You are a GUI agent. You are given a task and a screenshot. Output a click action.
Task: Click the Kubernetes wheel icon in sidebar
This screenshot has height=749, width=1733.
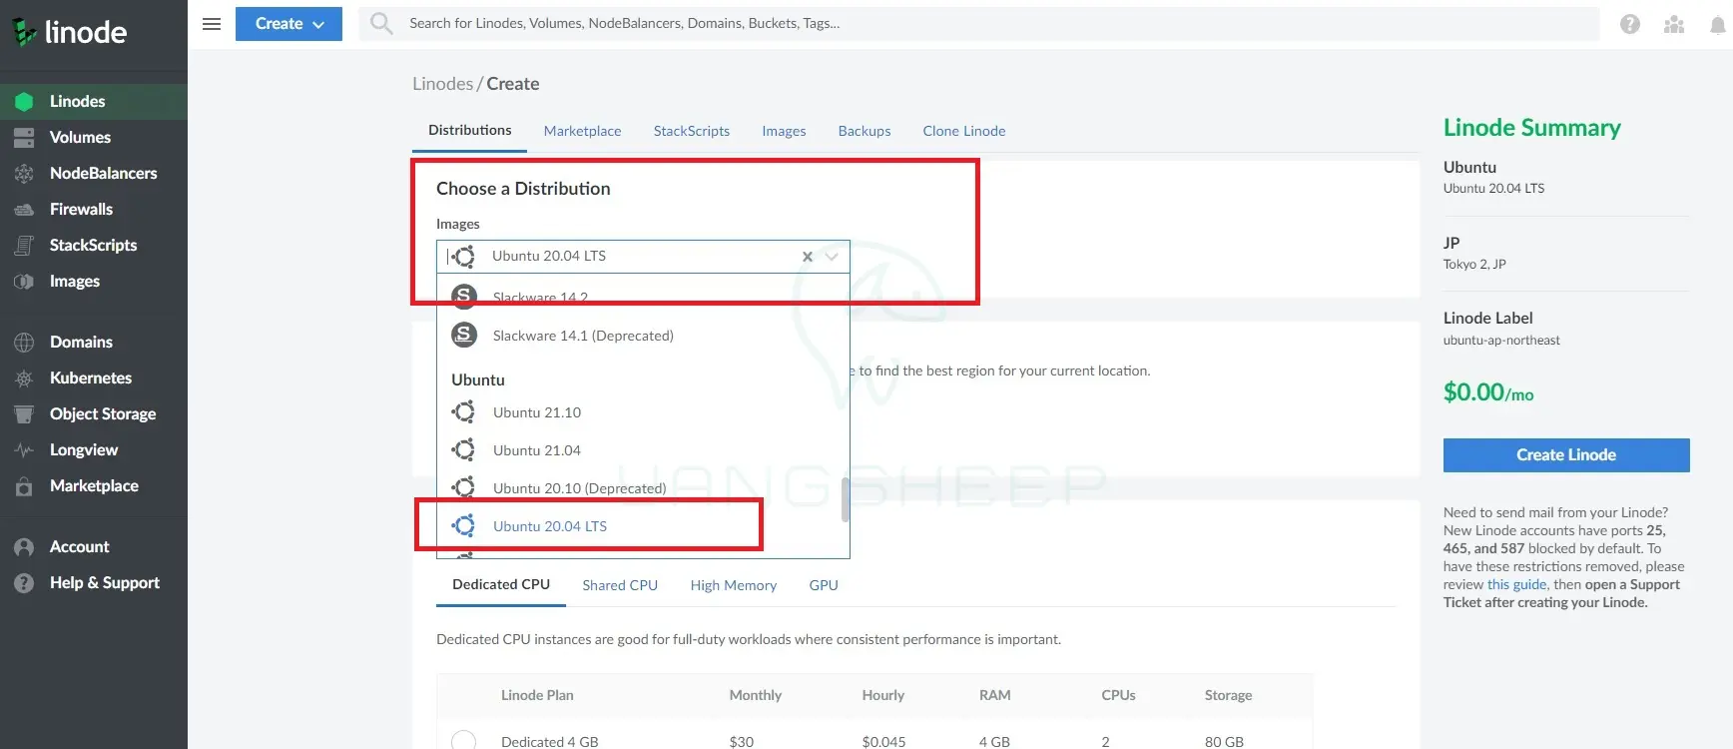[x=24, y=378]
